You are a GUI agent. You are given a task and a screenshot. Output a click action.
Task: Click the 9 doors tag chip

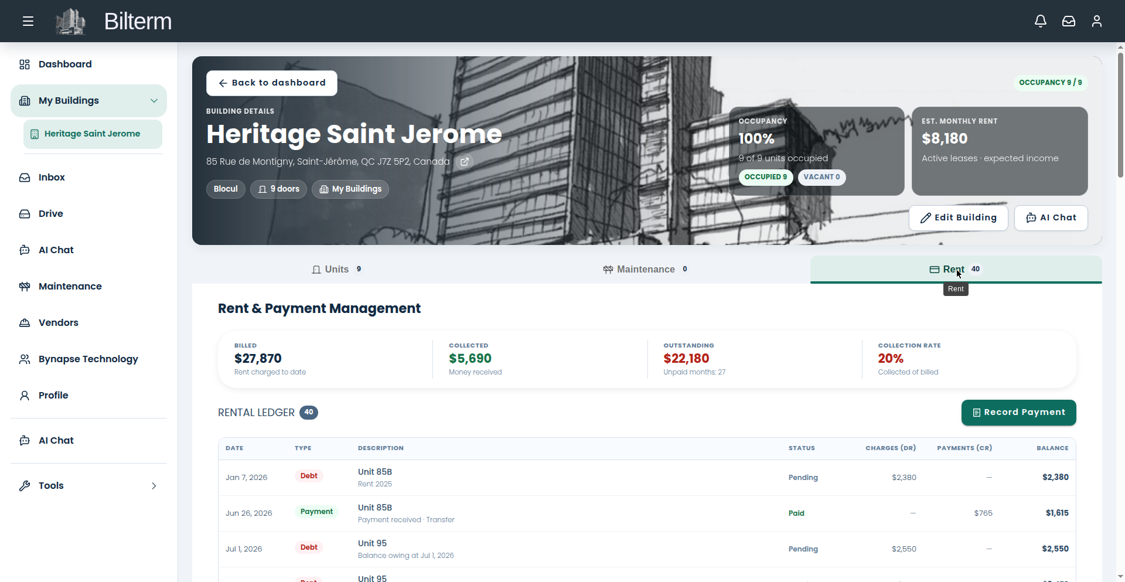279,189
